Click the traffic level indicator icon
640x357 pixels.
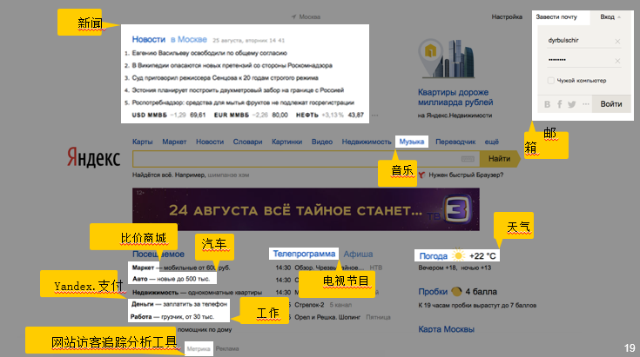[456, 292]
